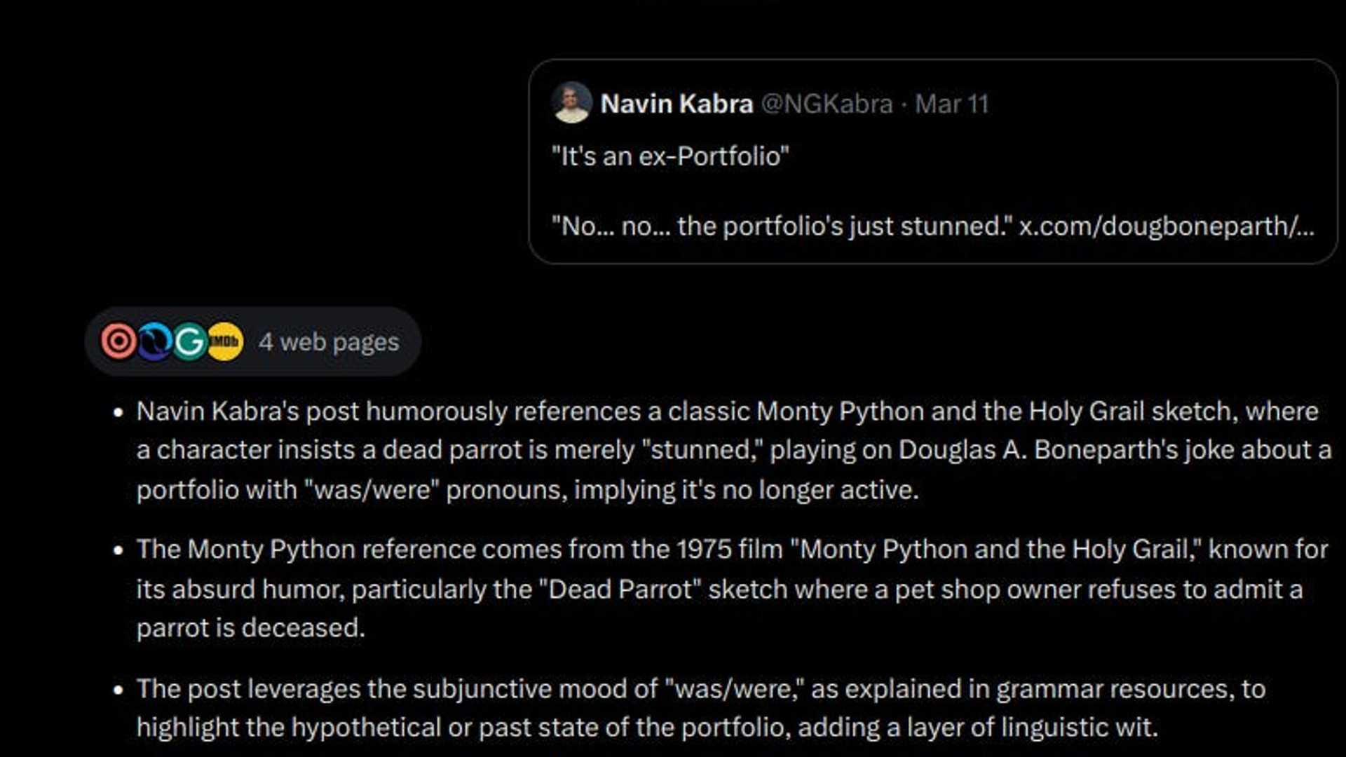Screen dimensions: 1346x757
Task: Open the blue swirl source icon
Action: coord(154,341)
